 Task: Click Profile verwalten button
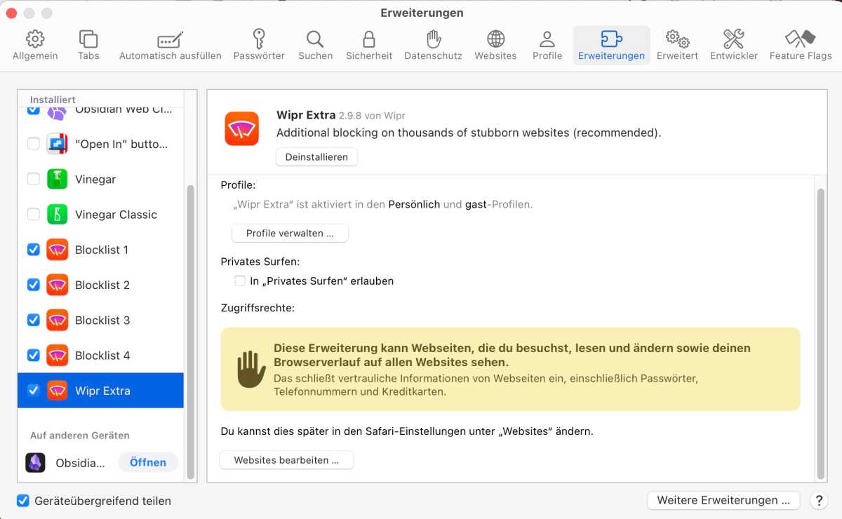click(x=290, y=234)
